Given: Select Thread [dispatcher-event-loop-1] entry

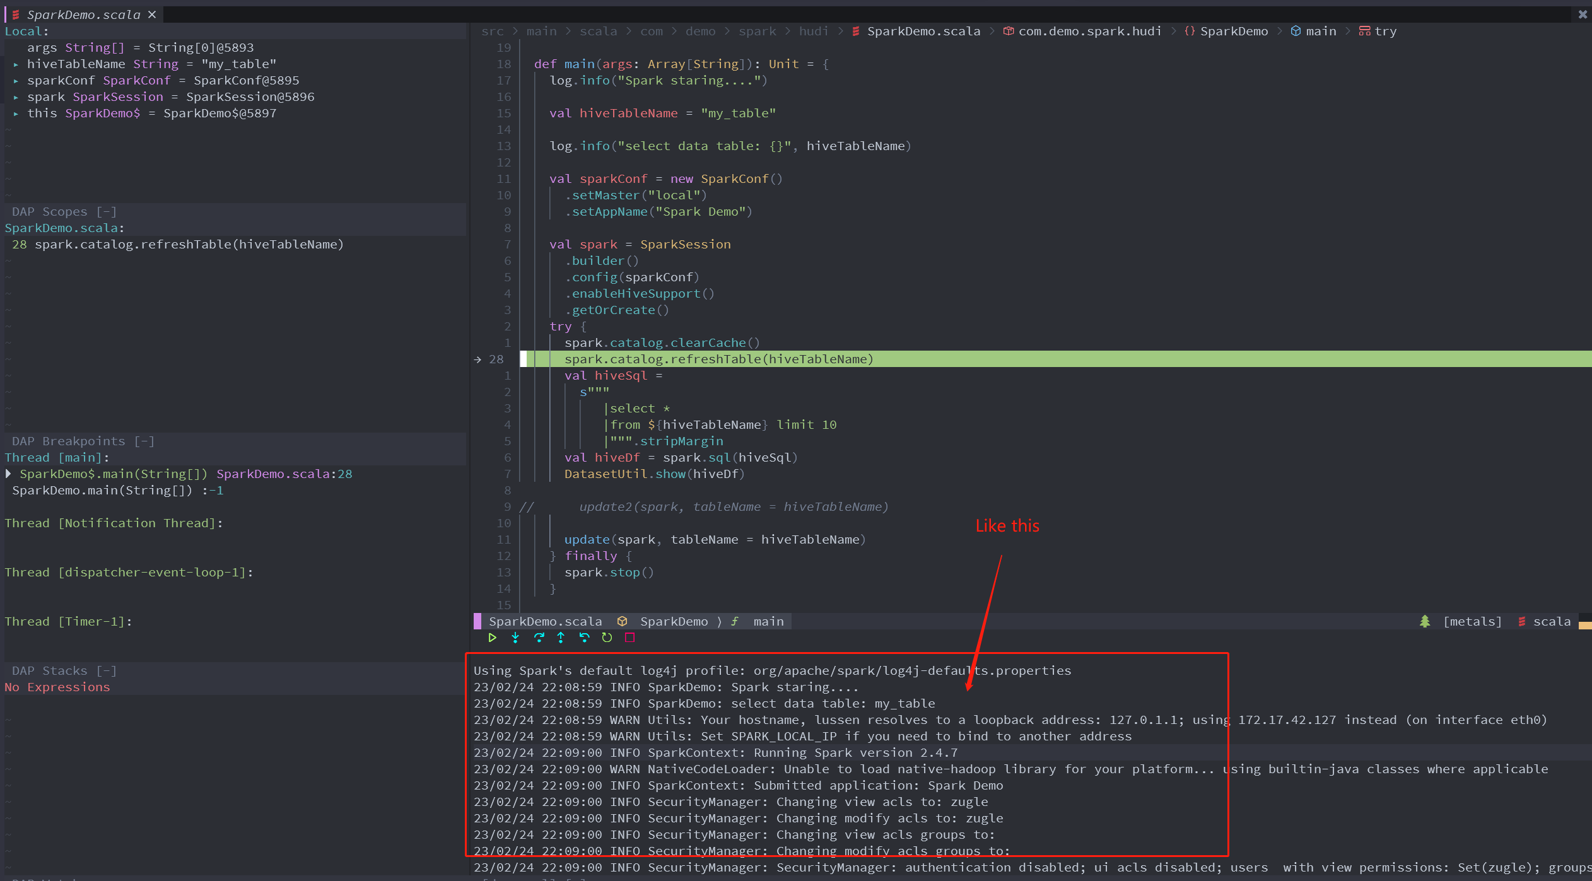Looking at the screenshot, I should (129, 572).
